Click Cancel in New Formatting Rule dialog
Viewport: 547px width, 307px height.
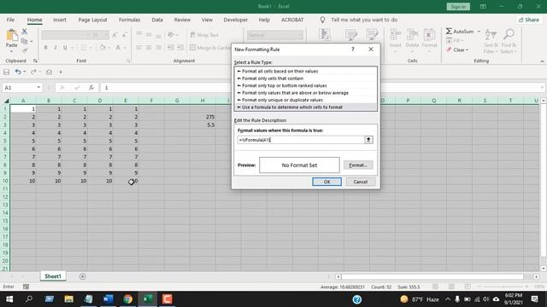(361, 182)
